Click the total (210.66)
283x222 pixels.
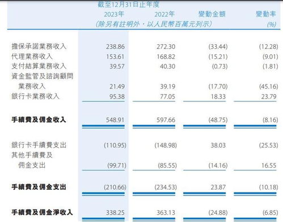point(115,187)
